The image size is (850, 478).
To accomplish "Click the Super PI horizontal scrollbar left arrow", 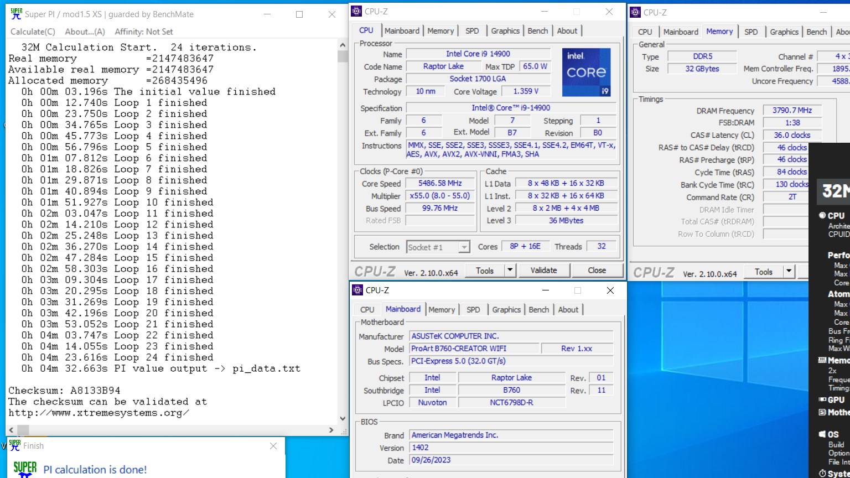I will [x=11, y=430].
